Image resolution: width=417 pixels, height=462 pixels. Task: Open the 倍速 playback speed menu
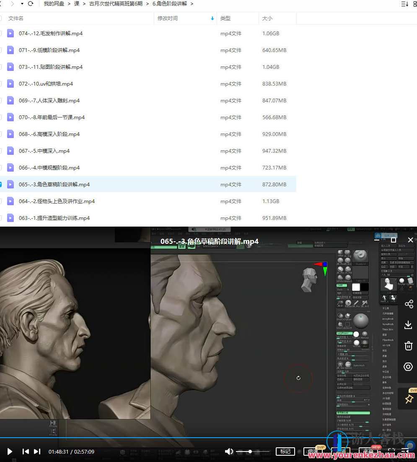(313, 452)
